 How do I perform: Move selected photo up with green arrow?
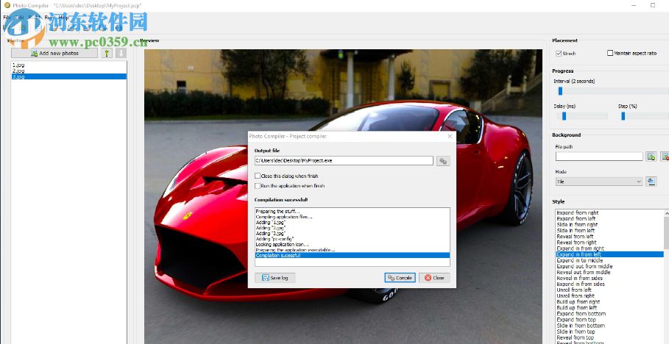pyautogui.click(x=106, y=53)
